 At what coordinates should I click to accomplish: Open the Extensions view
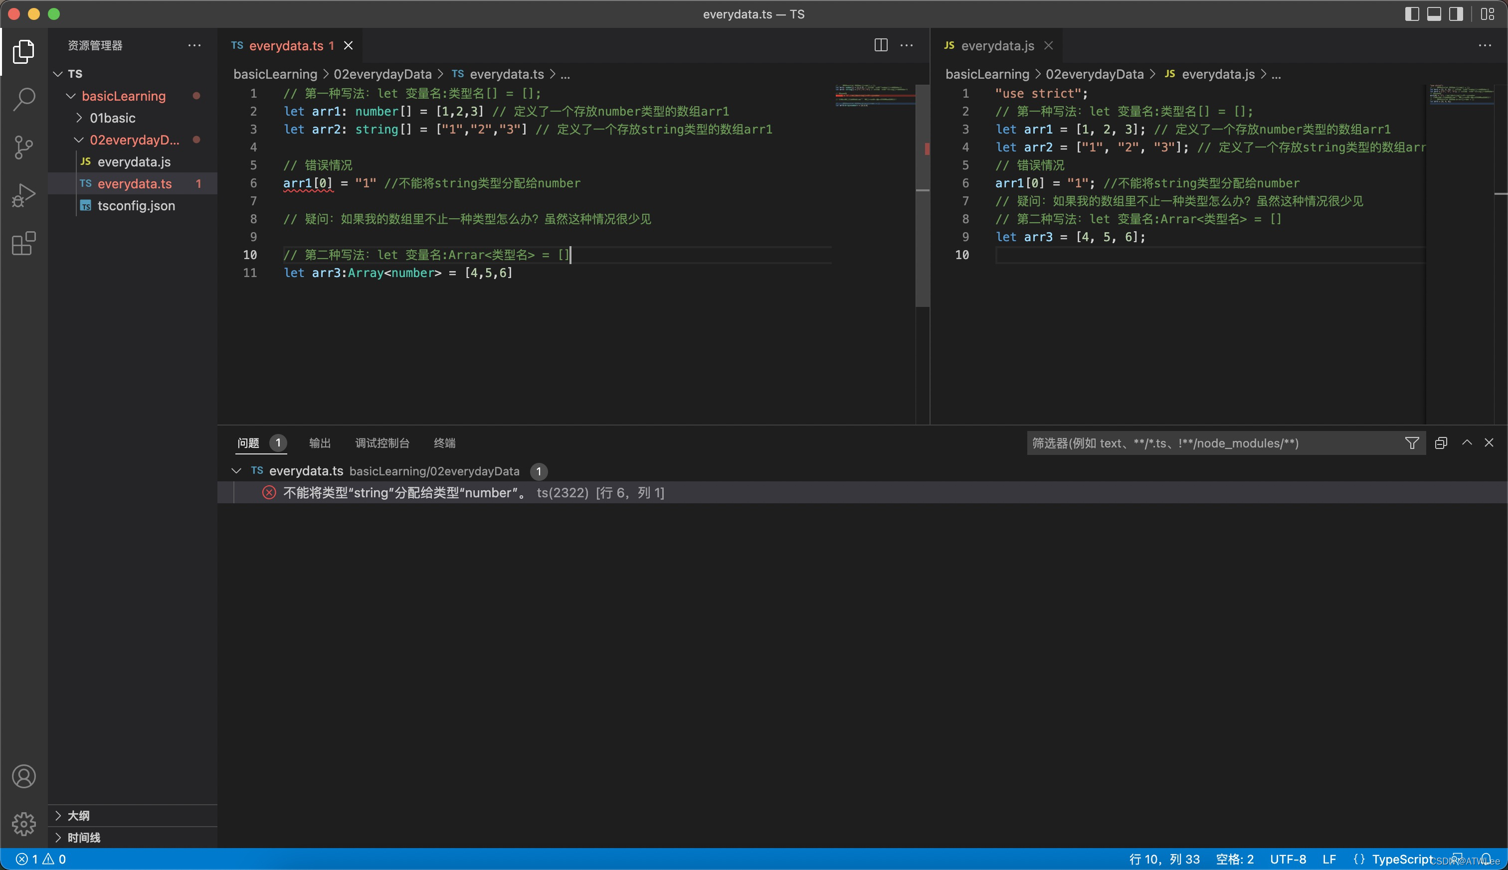pos(24,243)
